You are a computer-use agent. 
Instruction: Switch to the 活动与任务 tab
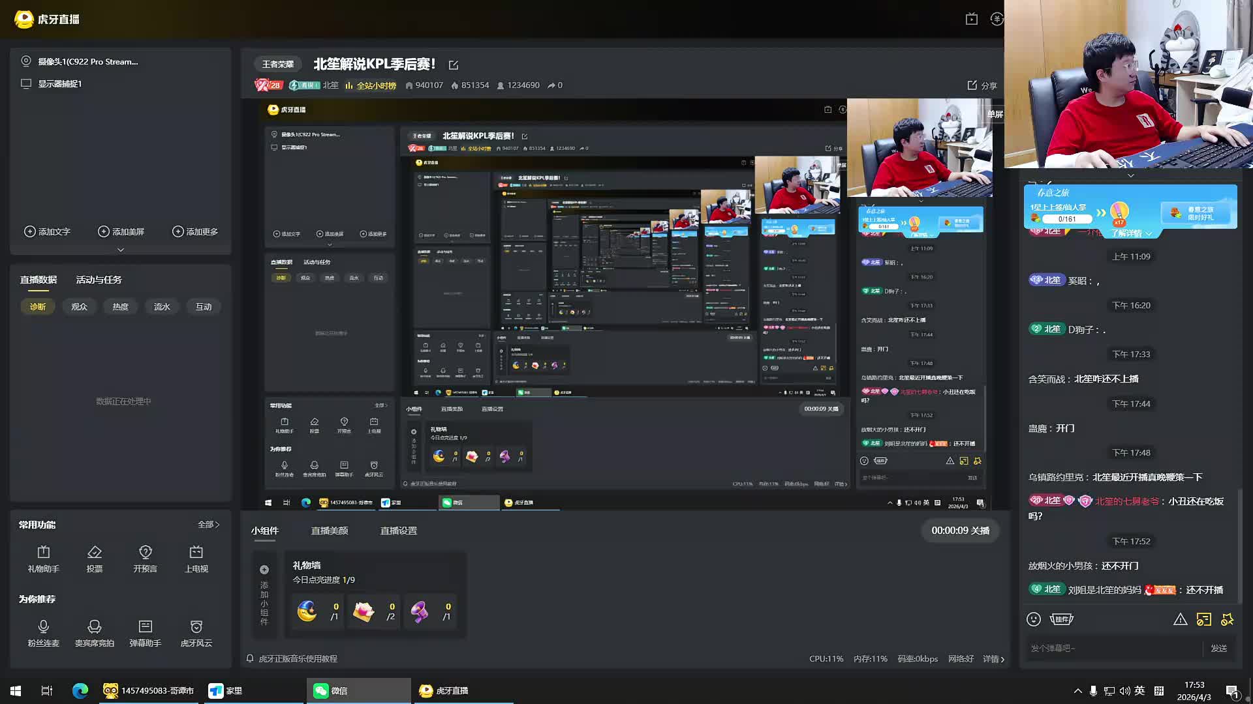tap(99, 280)
